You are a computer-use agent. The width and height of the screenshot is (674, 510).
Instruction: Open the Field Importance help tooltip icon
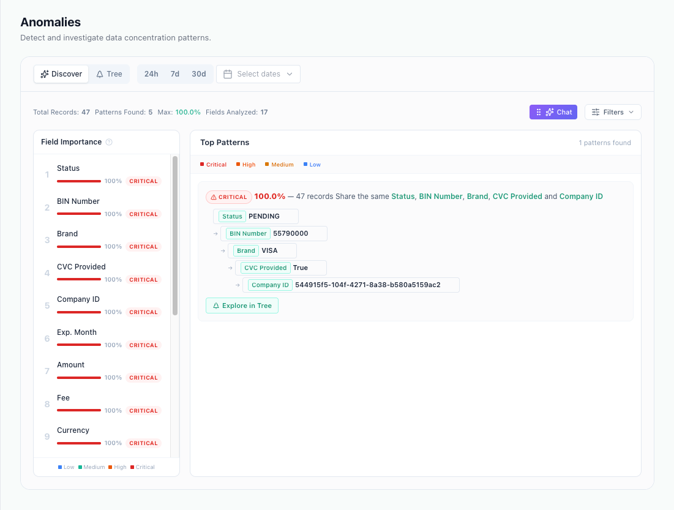click(x=109, y=141)
